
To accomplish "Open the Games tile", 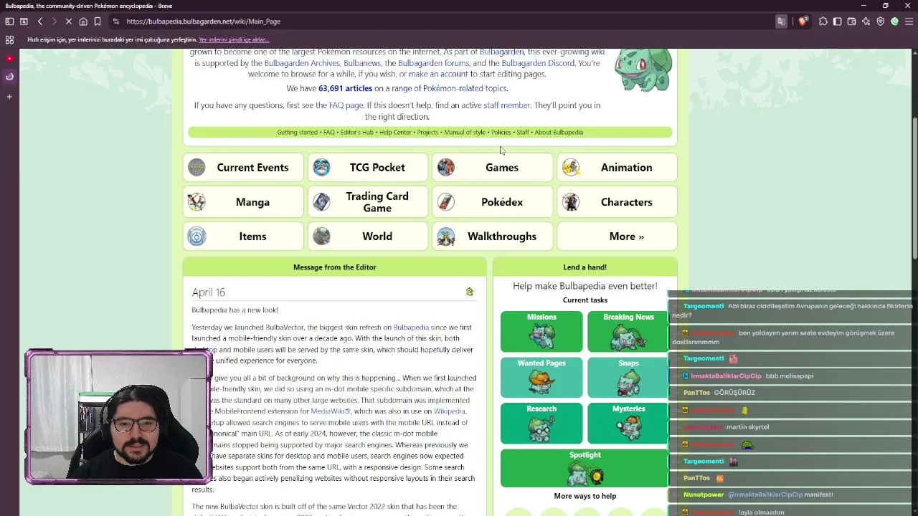I will click(493, 168).
